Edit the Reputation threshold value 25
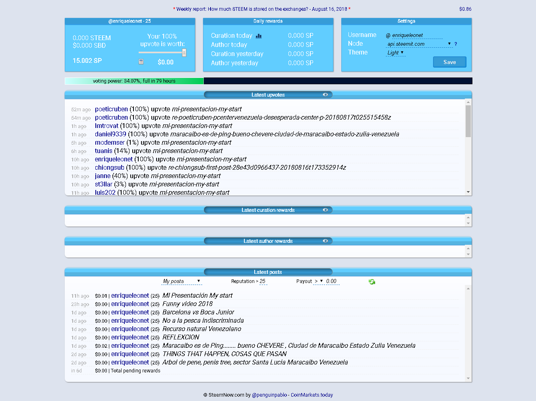This screenshot has height=401, width=536. tap(263, 281)
